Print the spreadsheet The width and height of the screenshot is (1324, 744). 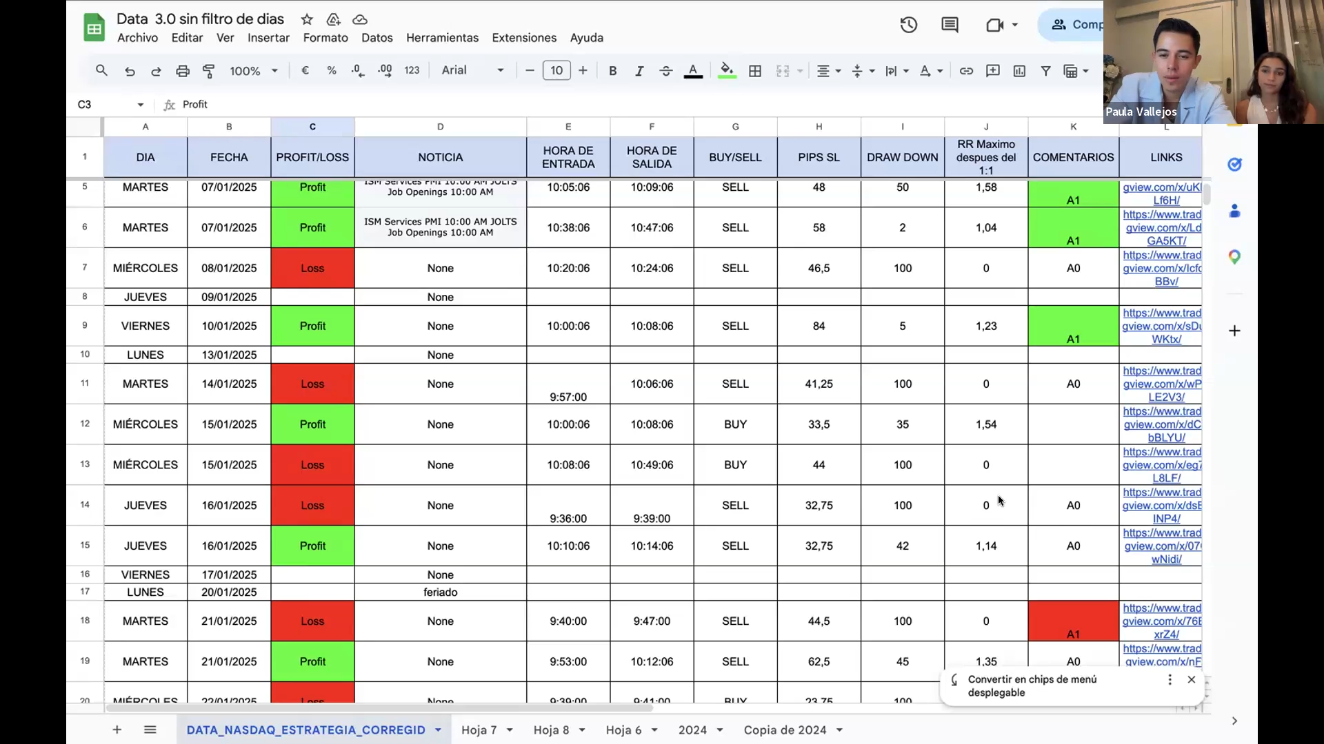[182, 71]
